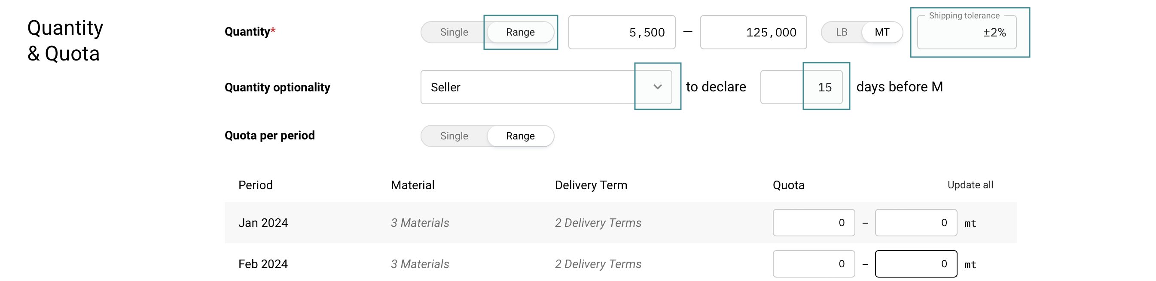This screenshot has height=281, width=1156.
Task: Open the Seller quantity optionality dropdown
Action: point(530,87)
